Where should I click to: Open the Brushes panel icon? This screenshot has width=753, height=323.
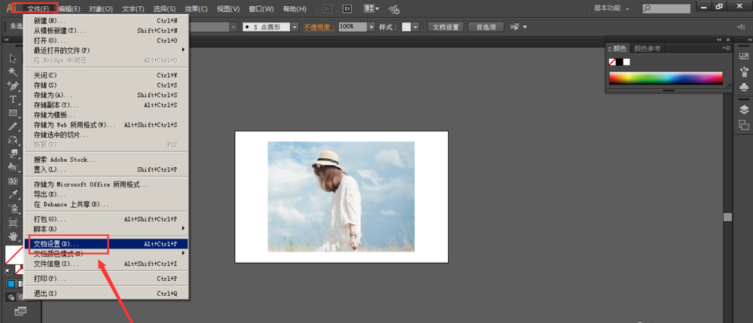click(x=744, y=70)
